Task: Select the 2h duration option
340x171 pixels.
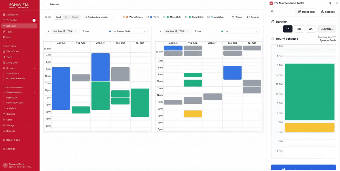Action: coord(299,29)
